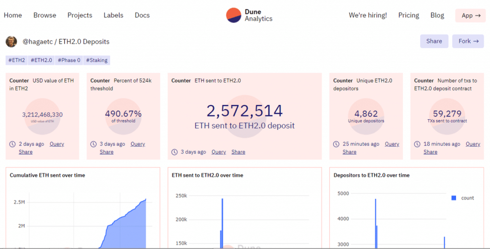Image resolution: width=490 pixels, height=249 pixels.
Task: Open Query link on ETH sent to ETH2.0 counter
Action: pyautogui.click(x=219, y=152)
